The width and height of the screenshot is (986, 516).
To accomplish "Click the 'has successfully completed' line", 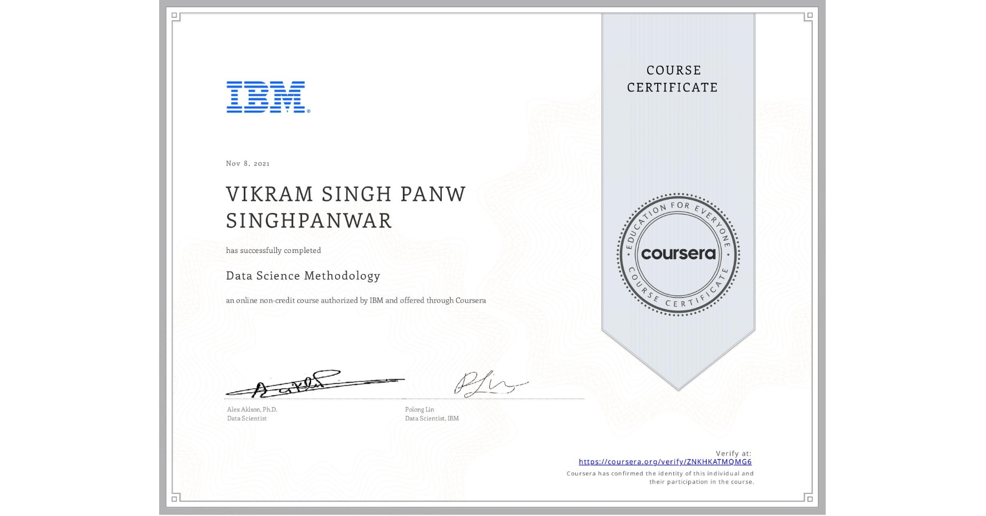I will 273,250.
